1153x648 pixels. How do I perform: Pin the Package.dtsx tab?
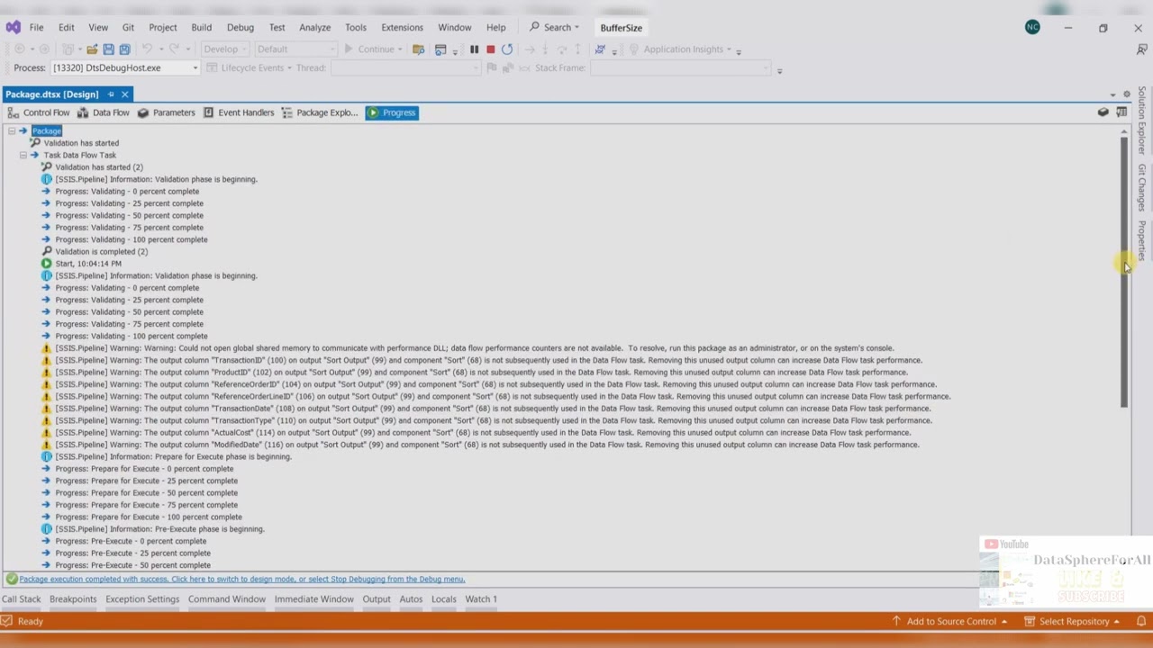tap(111, 94)
